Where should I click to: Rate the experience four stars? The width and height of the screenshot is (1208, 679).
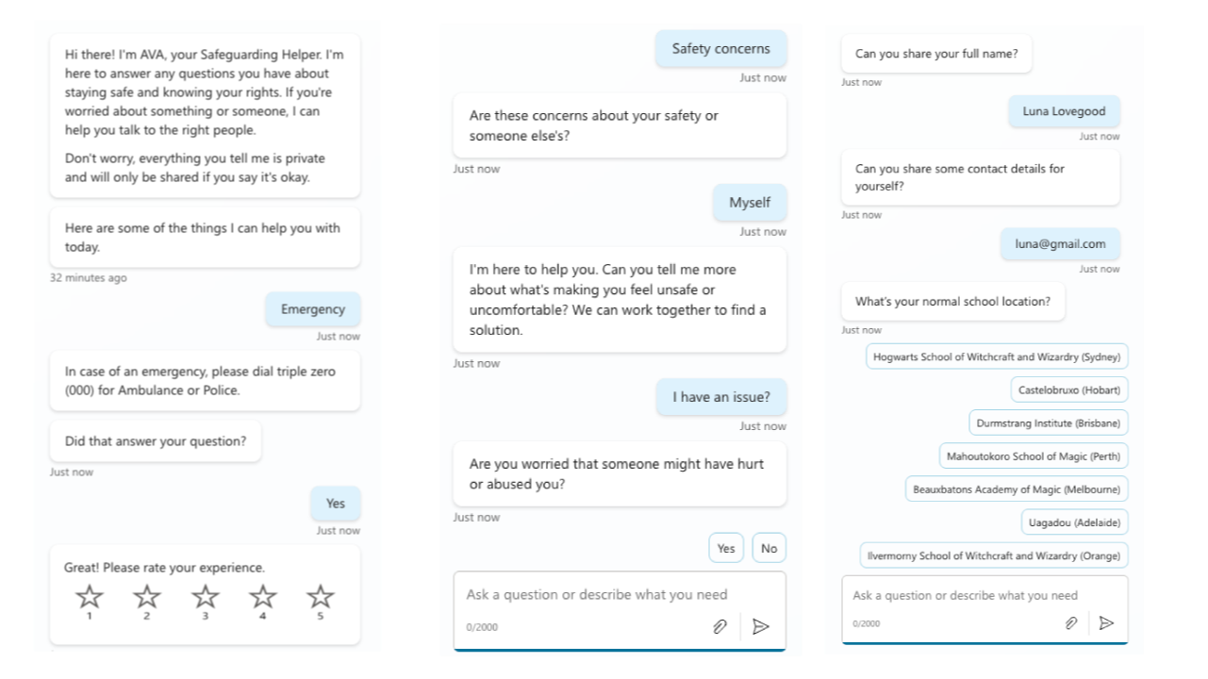point(263,597)
